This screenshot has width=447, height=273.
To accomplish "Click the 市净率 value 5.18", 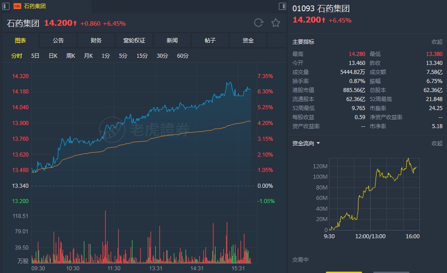I will coord(437,126).
